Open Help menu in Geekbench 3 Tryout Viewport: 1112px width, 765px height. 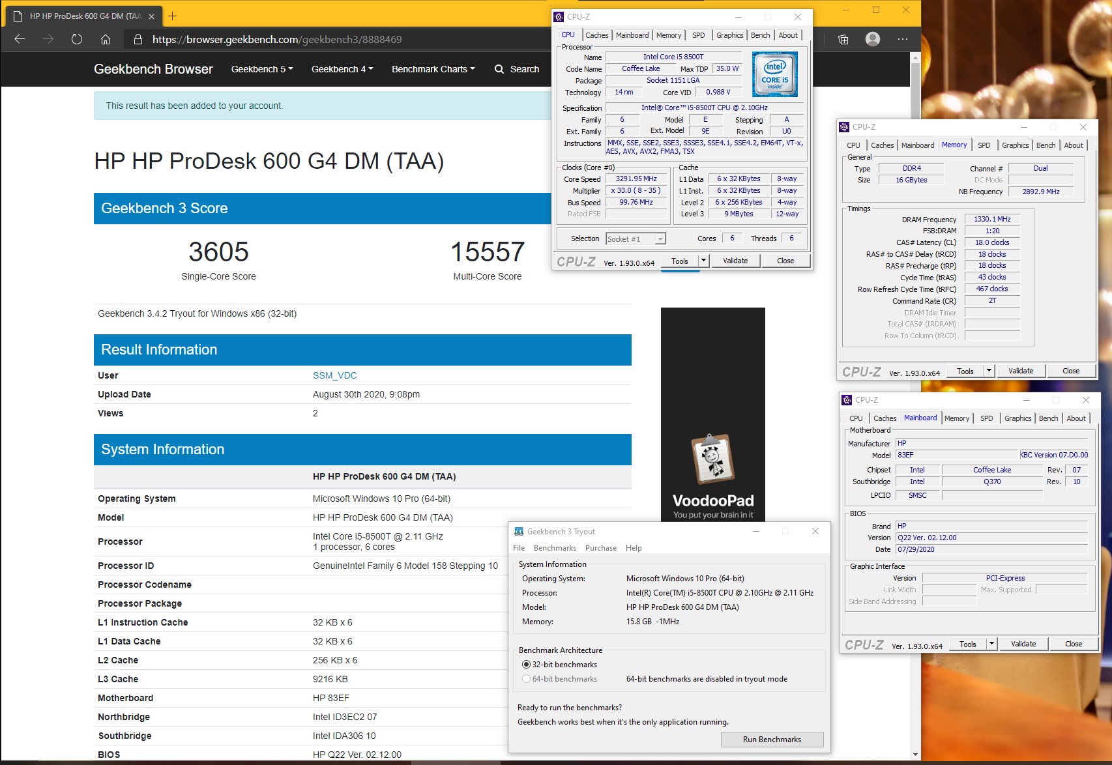pyautogui.click(x=634, y=548)
